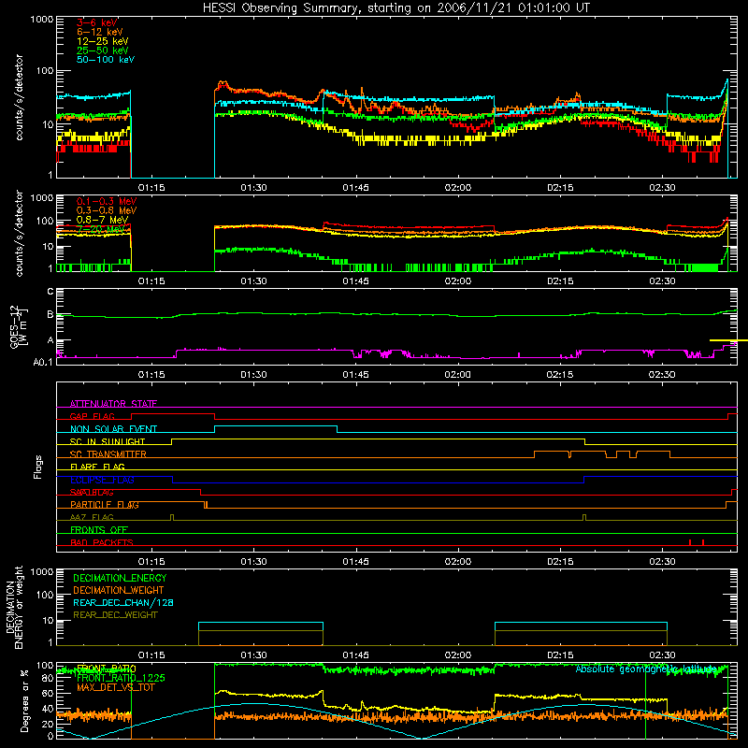This screenshot has width=748, height=748.
Task: Click the GOES-12 axis label
Action: pos(18,326)
